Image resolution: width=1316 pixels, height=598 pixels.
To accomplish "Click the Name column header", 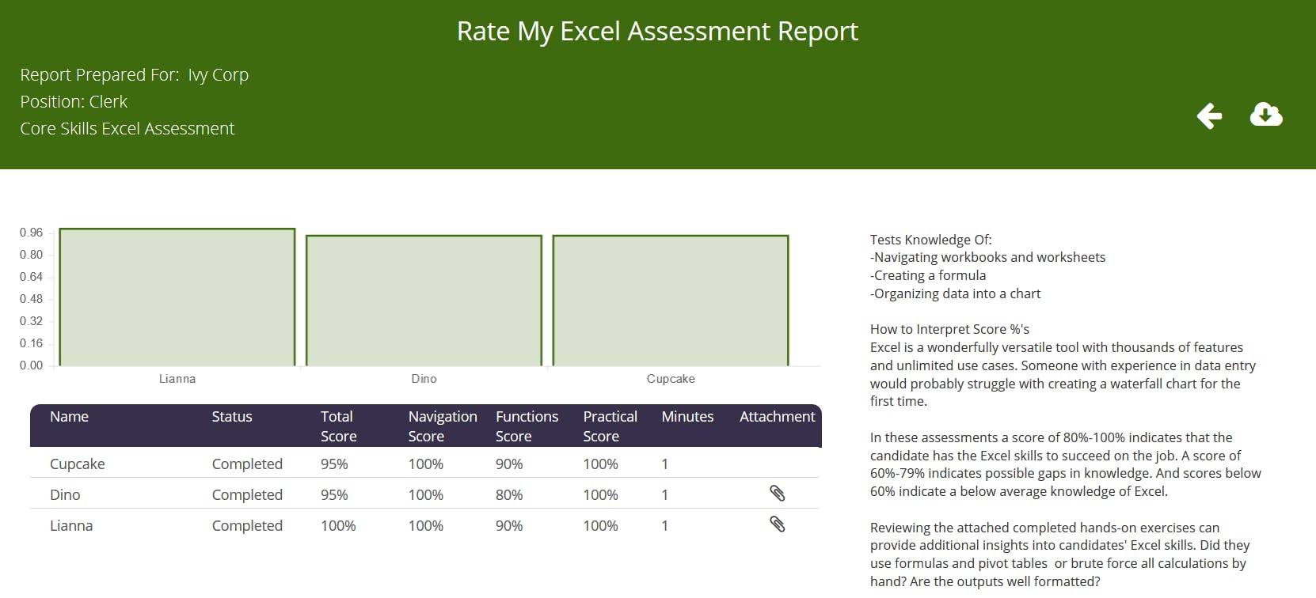I will click(x=69, y=417).
